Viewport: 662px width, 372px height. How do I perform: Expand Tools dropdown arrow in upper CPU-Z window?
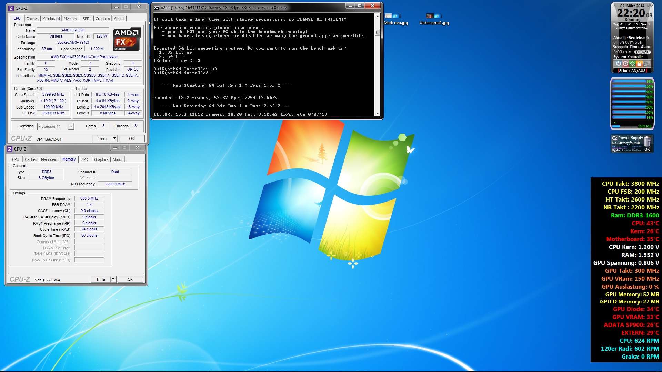114,138
